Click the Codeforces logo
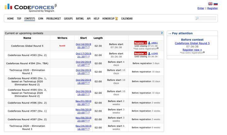 pos(31,8)
